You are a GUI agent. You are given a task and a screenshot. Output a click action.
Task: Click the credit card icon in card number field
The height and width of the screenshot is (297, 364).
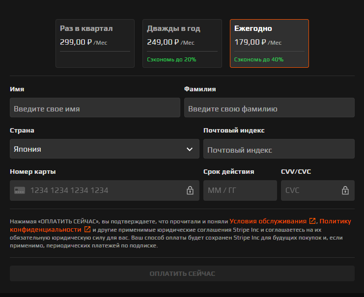[x=20, y=190]
